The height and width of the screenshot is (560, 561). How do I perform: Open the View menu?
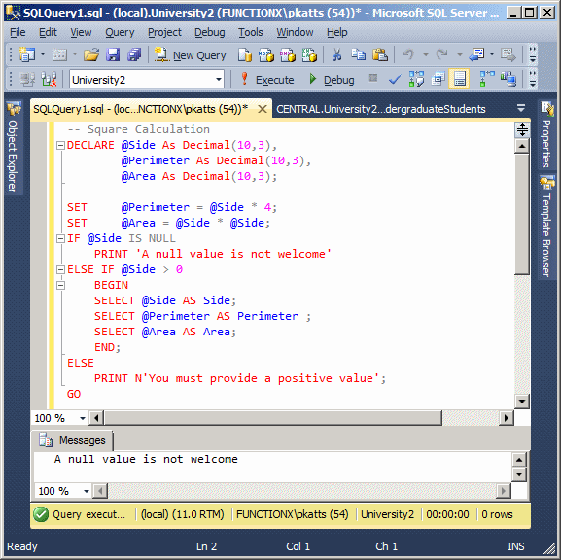pos(81,32)
